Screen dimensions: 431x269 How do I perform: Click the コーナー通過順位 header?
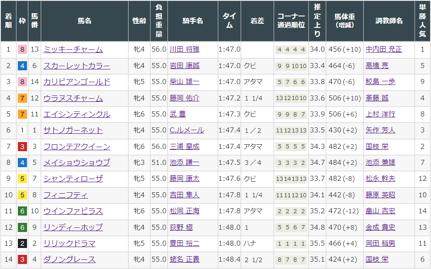point(291,21)
